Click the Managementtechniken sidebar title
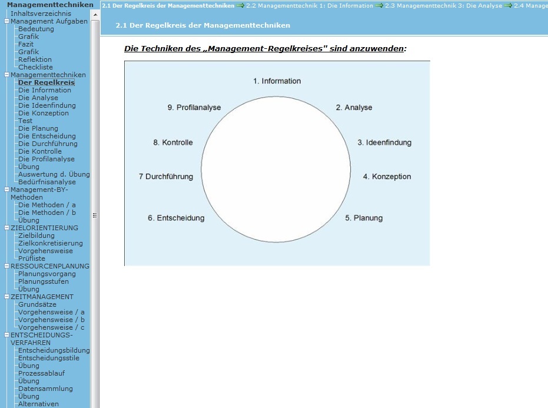Screen dimensions: 548x408 [x=51, y=5]
